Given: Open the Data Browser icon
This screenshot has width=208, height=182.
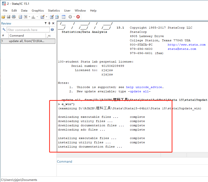Looking at the screenshot, I should point(57,17).
